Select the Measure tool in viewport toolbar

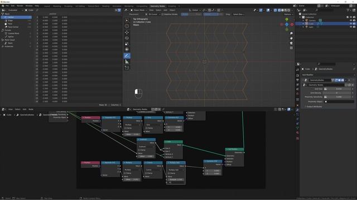[x=127, y=62]
